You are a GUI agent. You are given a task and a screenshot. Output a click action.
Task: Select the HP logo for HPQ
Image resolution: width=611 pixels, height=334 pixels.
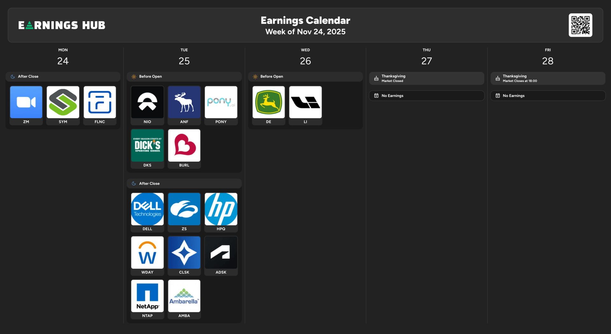tap(221, 209)
